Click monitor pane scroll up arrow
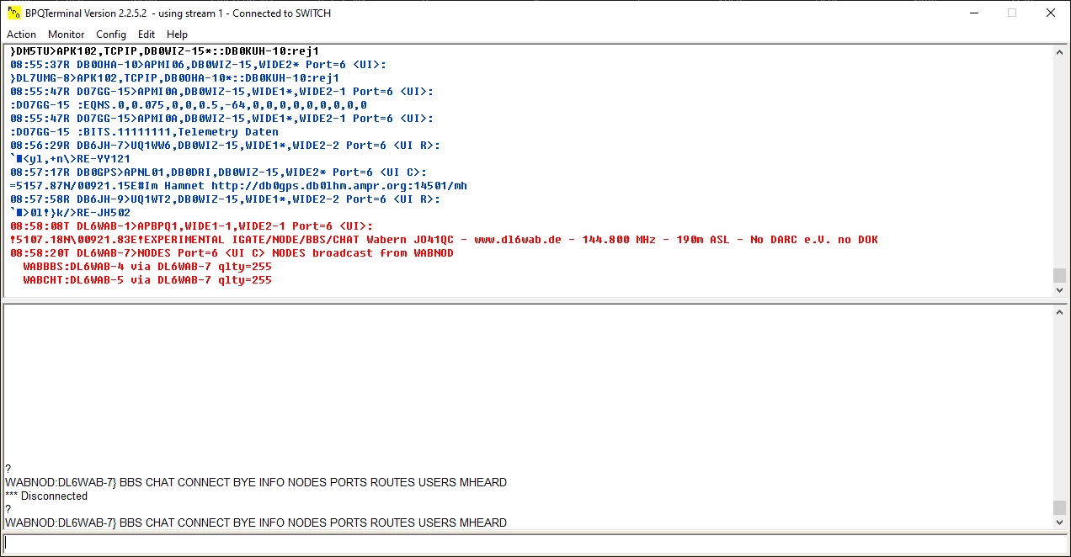The image size is (1071, 557). [1059, 52]
